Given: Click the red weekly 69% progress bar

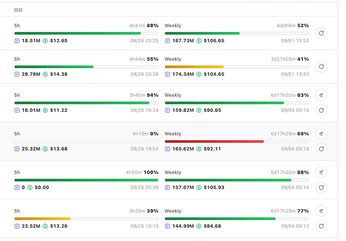Looking at the screenshot, I should point(237,142).
